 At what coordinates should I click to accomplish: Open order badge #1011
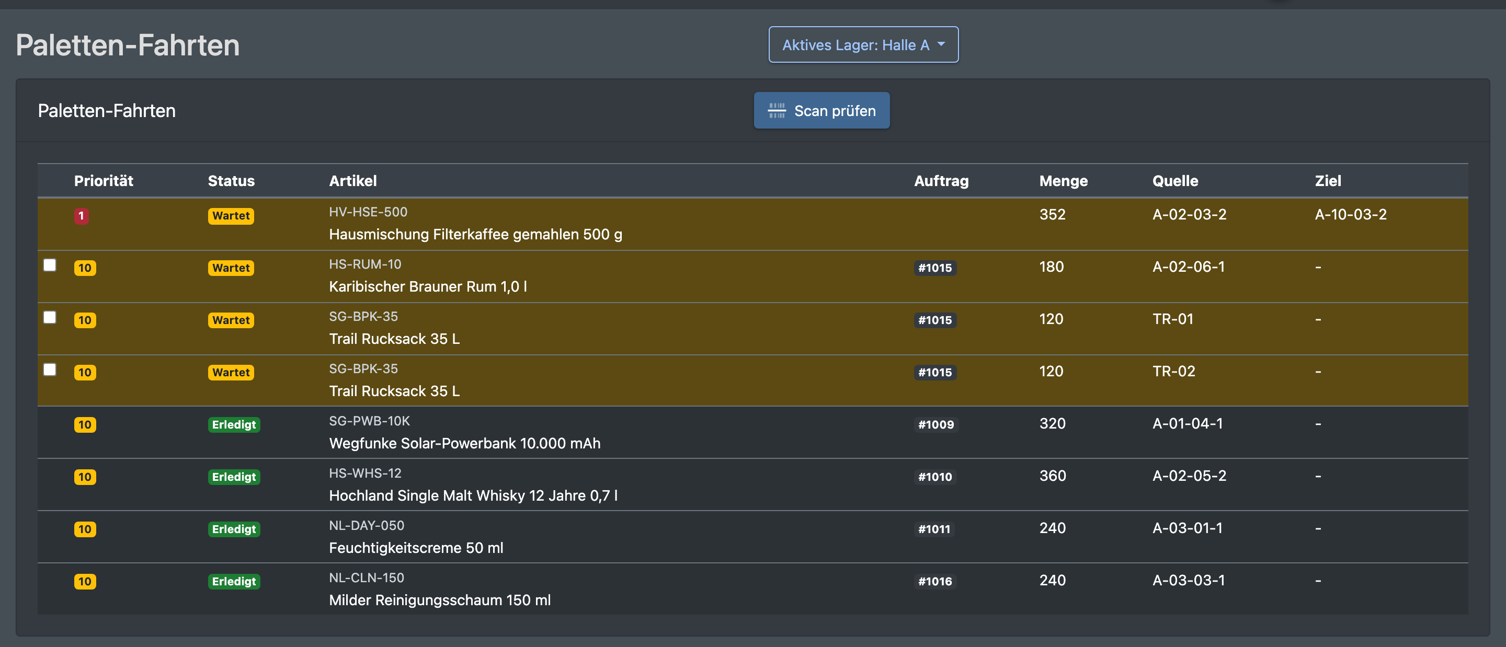933,529
